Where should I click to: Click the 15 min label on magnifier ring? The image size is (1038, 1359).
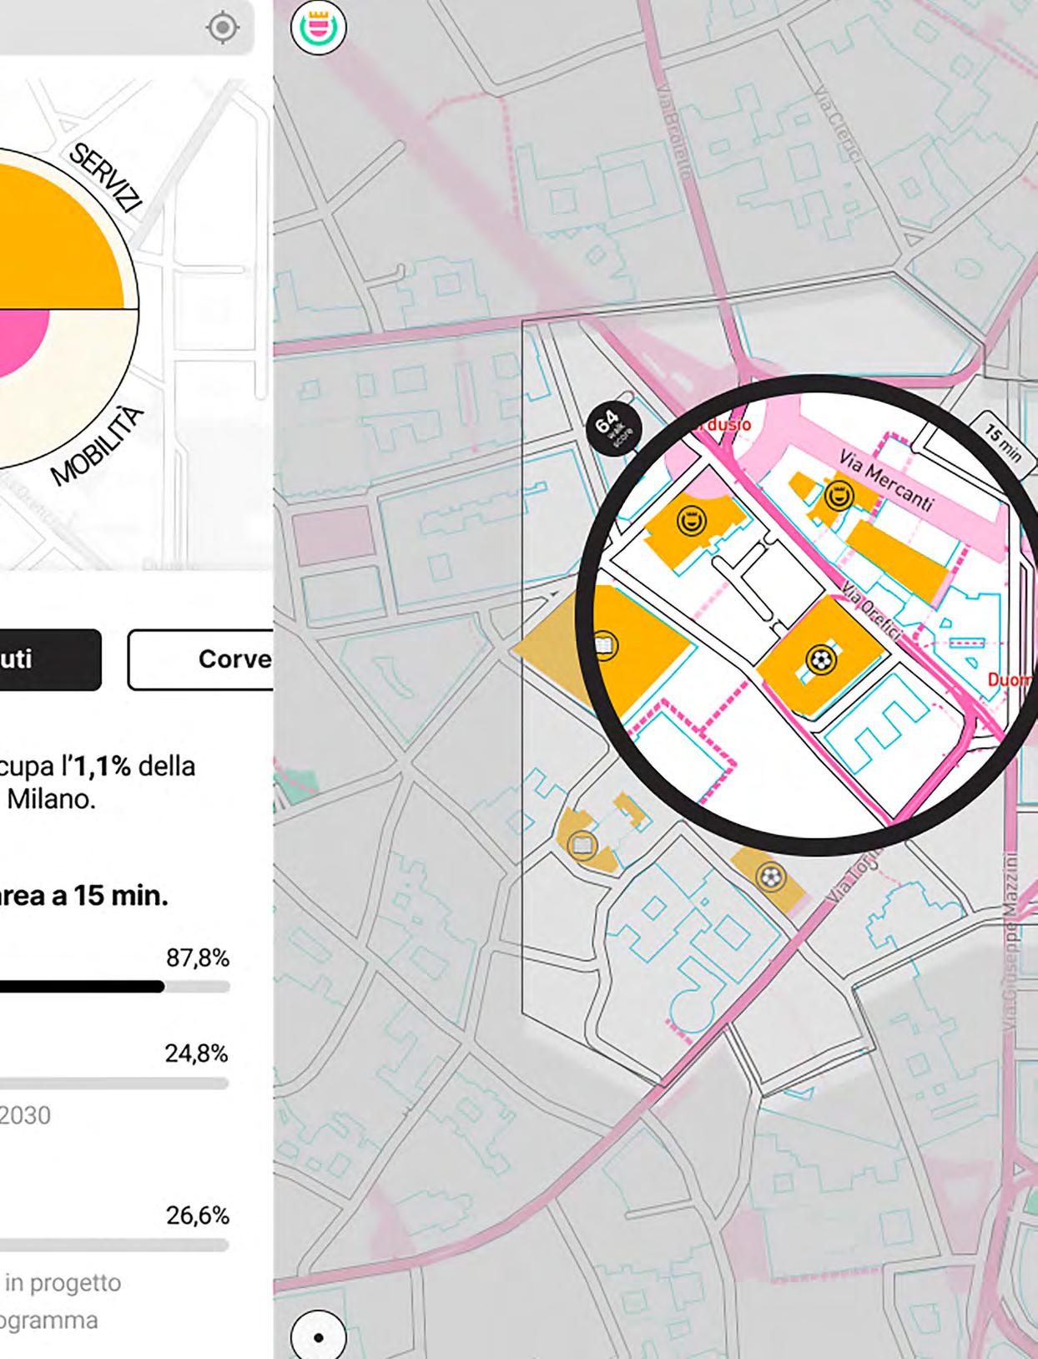click(1002, 444)
